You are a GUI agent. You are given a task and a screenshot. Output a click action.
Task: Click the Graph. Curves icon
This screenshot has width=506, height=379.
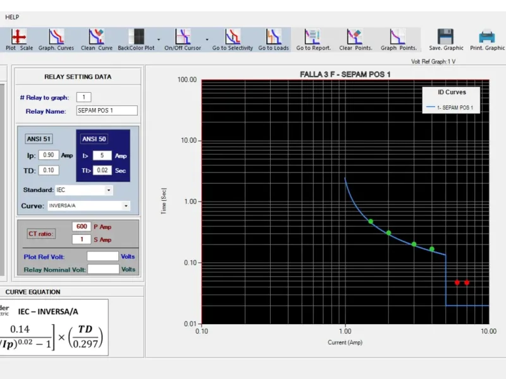pyautogui.click(x=56, y=37)
